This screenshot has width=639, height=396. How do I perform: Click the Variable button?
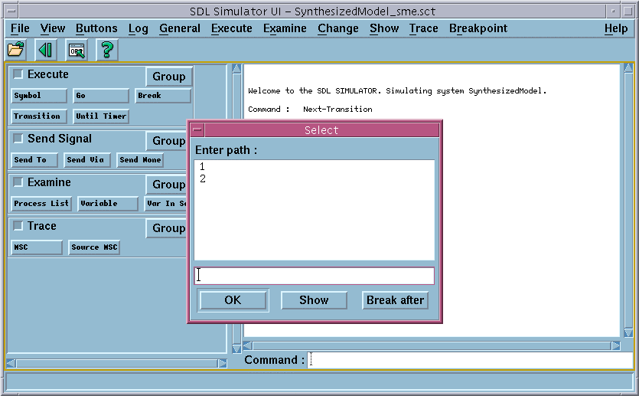click(x=108, y=204)
